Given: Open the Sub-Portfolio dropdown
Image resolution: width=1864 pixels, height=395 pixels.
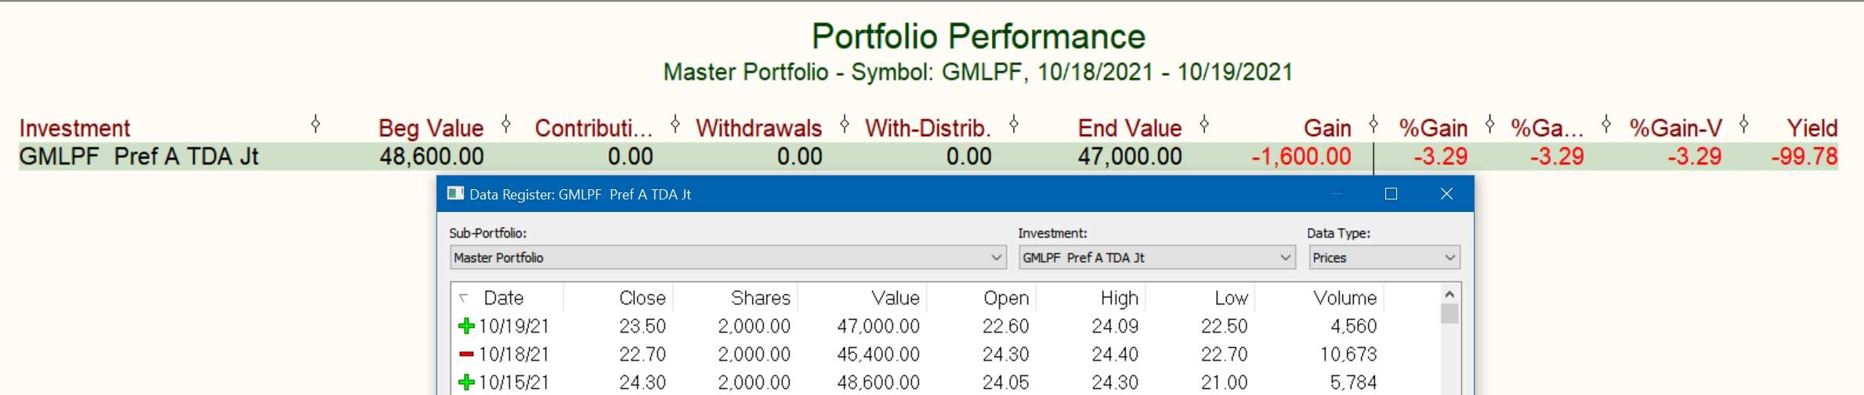Looking at the screenshot, I should click(x=729, y=257).
